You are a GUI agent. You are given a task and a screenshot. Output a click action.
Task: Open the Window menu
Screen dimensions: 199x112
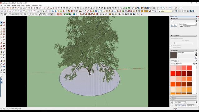(x=28, y=5)
